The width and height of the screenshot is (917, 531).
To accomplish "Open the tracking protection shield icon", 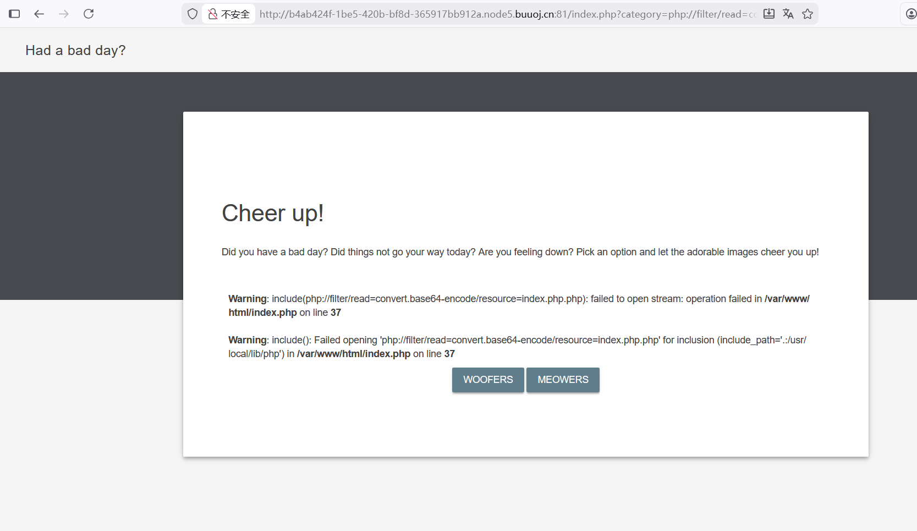I will 192,14.
